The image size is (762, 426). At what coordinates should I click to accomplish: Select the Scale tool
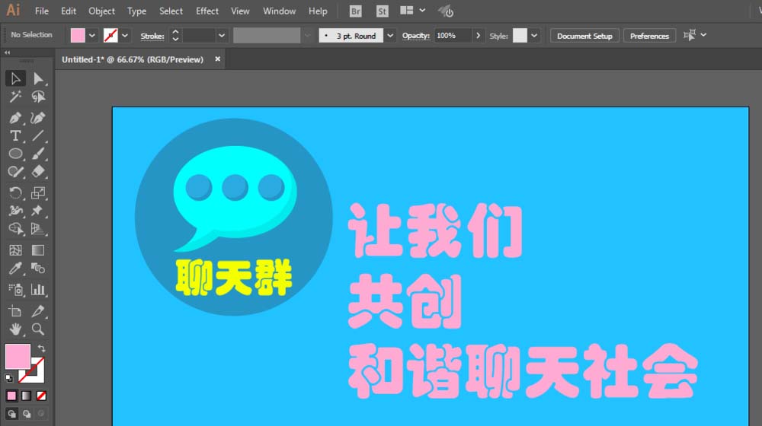point(38,192)
